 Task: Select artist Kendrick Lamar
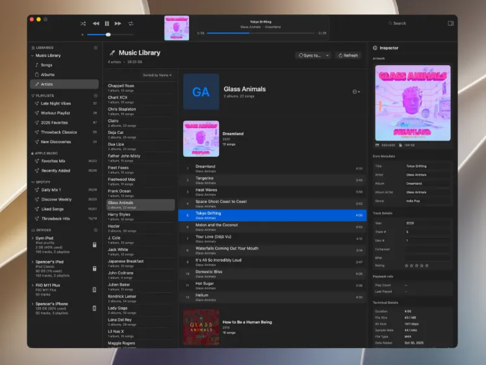tap(140, 299)
